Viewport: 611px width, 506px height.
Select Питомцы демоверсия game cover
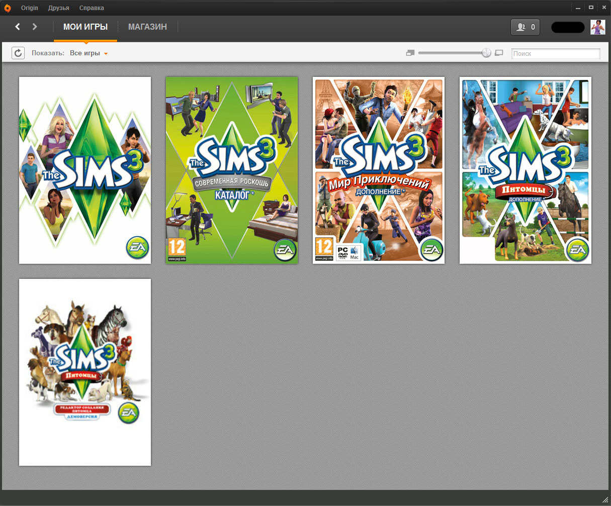pyautogui.click(x=85, y=372)
